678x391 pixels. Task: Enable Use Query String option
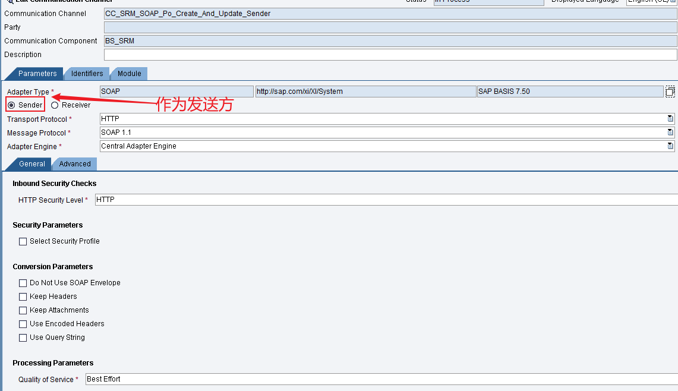coord(23,338)
